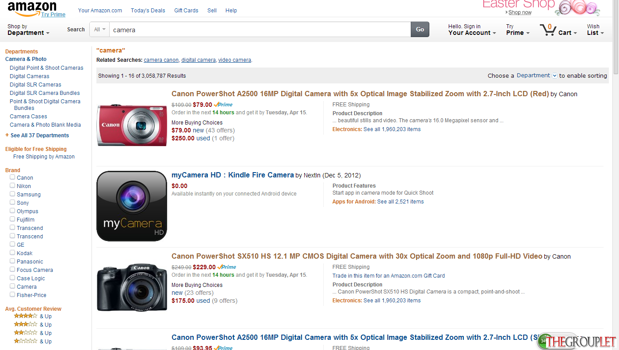Image resolution: width=619 pixels, height=350 pixels.
Task: Open the Department sorting dropdown
Action: click(537, 75)
